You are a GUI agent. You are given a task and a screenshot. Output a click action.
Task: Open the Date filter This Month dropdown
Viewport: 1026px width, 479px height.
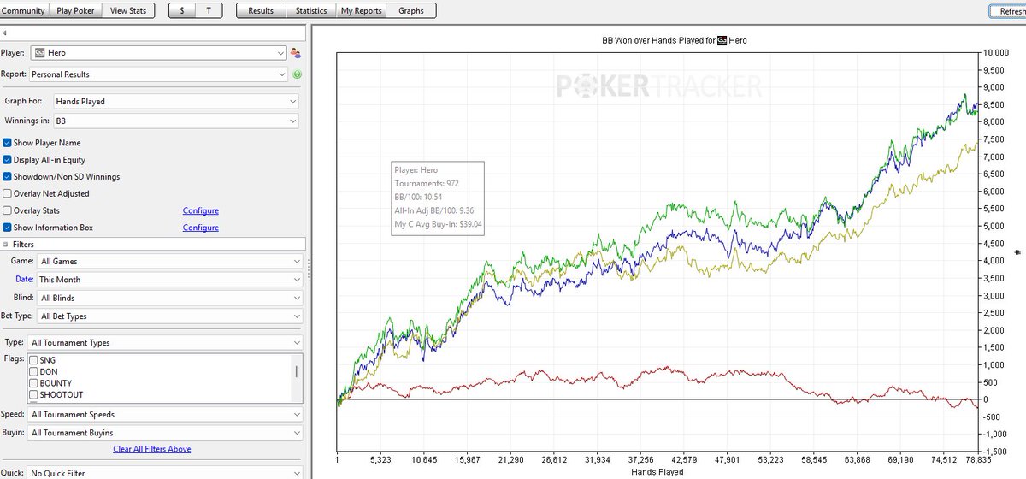click(169, 280)
